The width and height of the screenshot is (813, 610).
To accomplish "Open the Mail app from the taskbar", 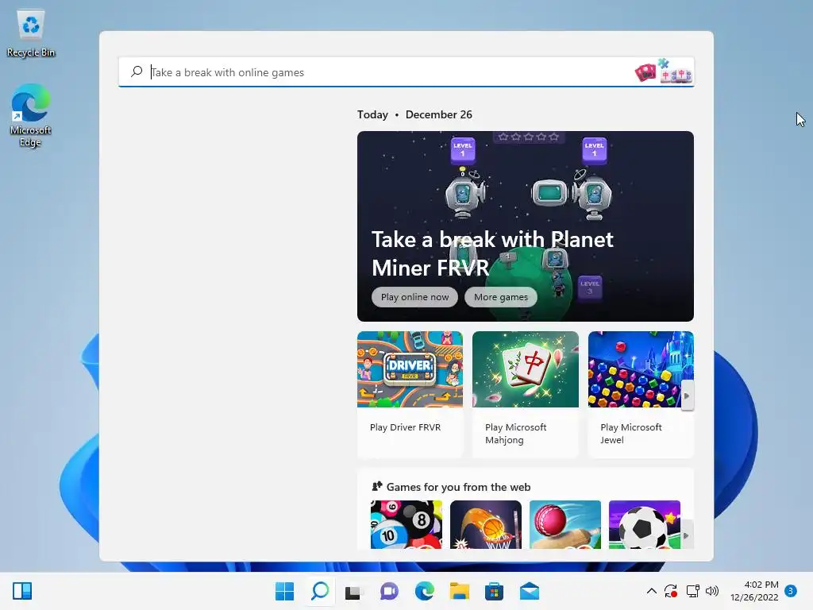I will coord(530,591).
